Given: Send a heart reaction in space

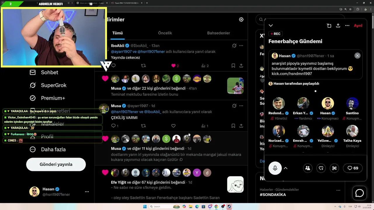Looking at the screenshot, I should click(321, 168).
